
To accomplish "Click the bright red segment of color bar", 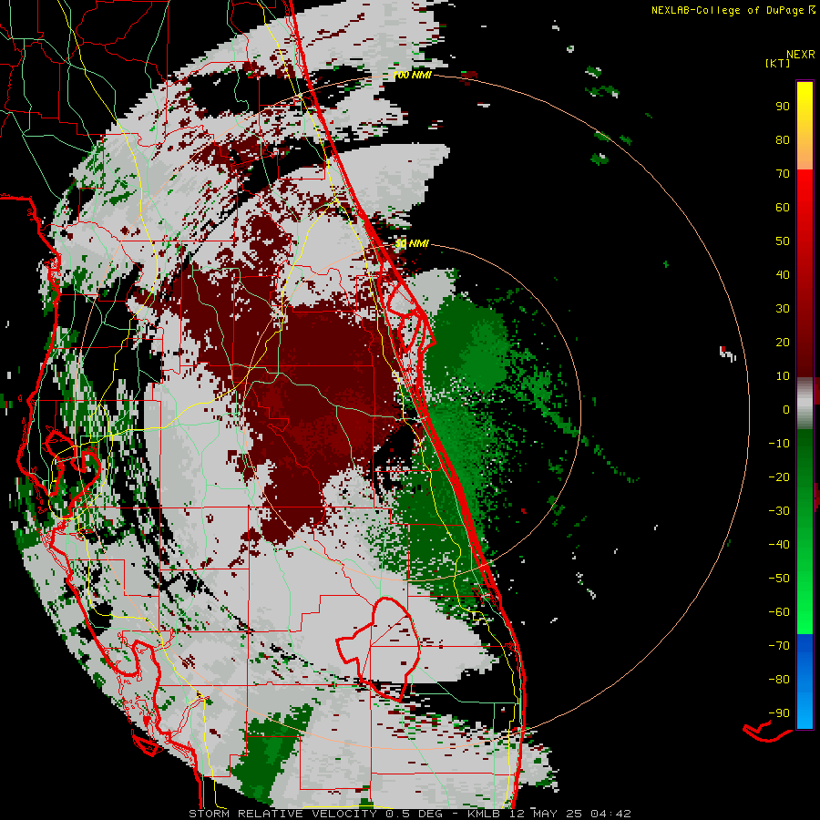I will (805, 272).
